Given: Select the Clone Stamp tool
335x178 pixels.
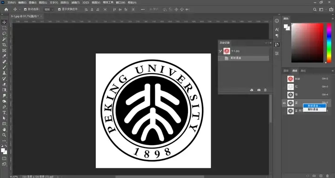Looking at the screenshot, I should point(4,73).
